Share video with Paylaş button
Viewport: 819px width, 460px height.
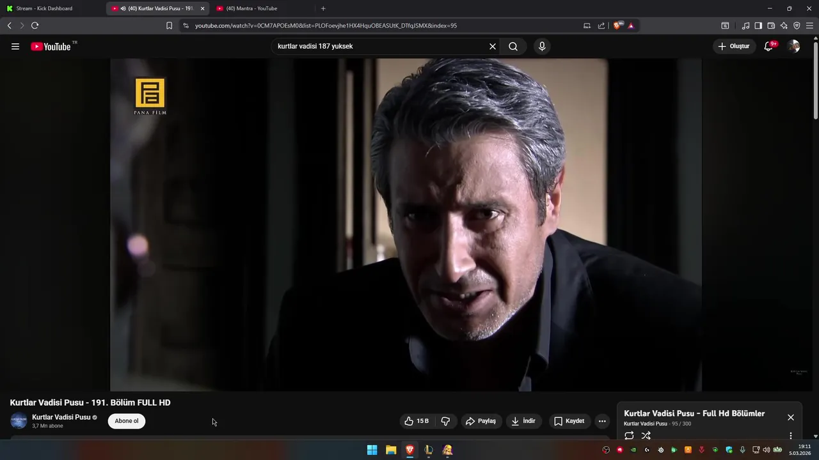(481, 421)
